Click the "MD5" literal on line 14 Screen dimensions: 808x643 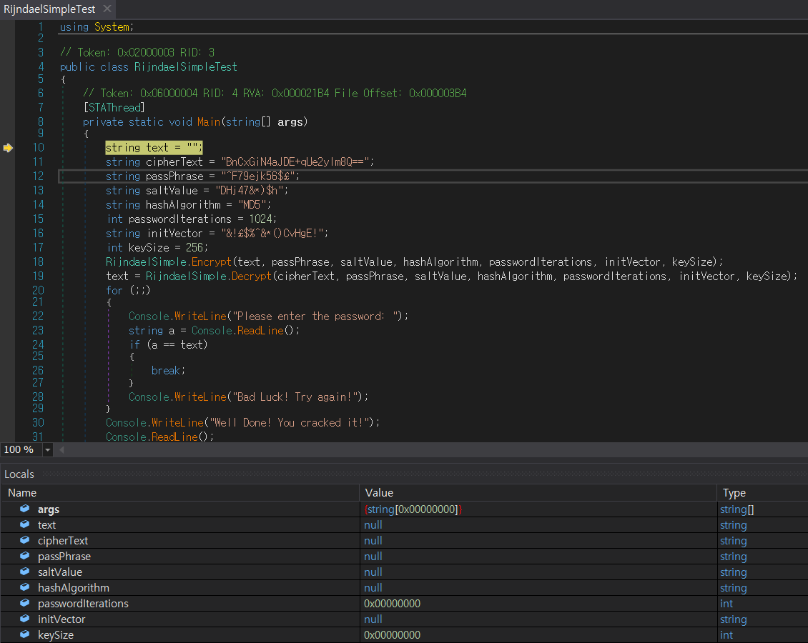252,205
